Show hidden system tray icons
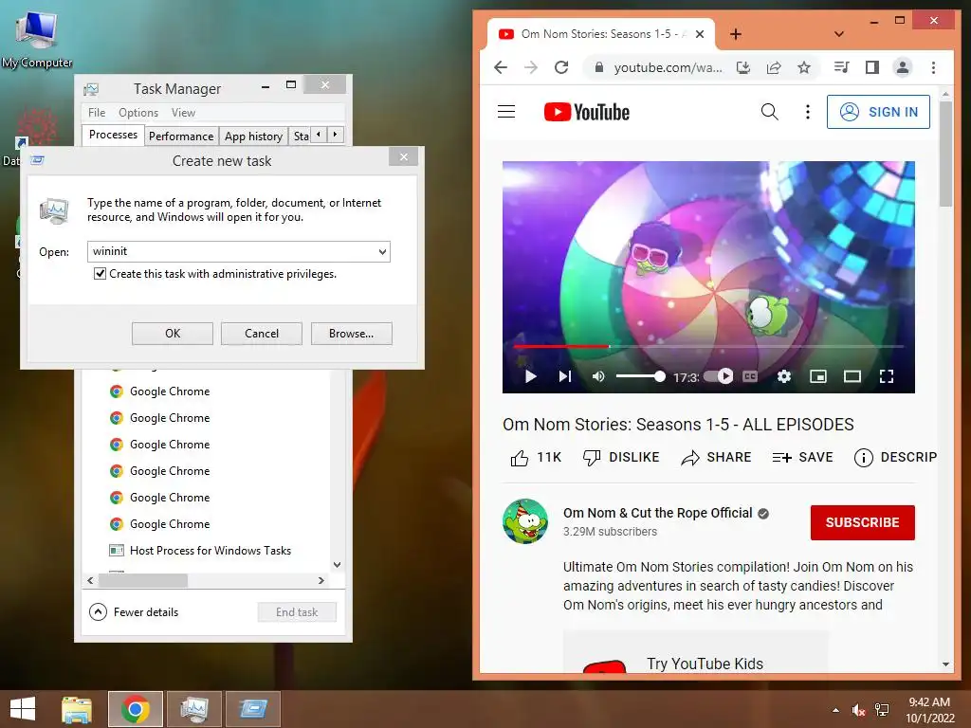The height and width of the screenshot is (728, 971). 836,710
